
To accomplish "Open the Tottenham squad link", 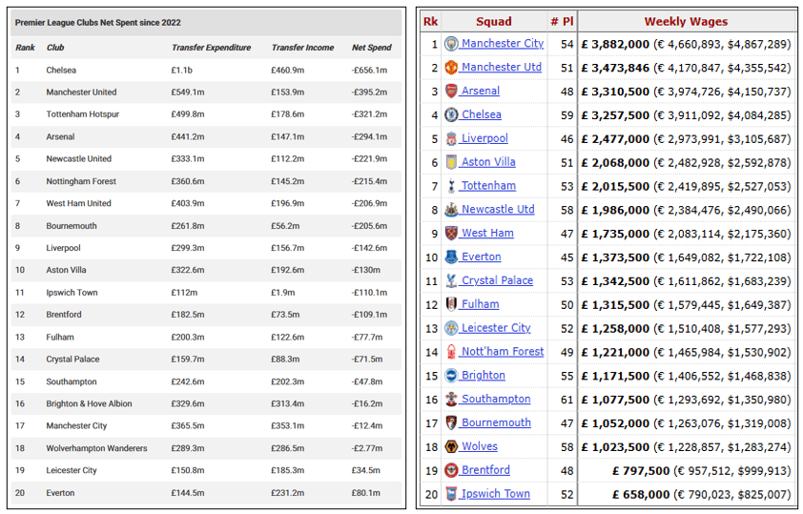I will (x=488, y=186).
